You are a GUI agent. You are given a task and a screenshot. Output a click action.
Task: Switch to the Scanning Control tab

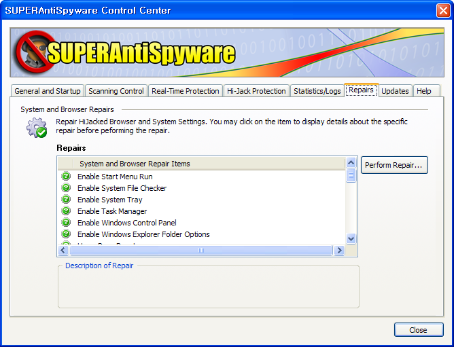pyautogui.click(x=116, y=91)
